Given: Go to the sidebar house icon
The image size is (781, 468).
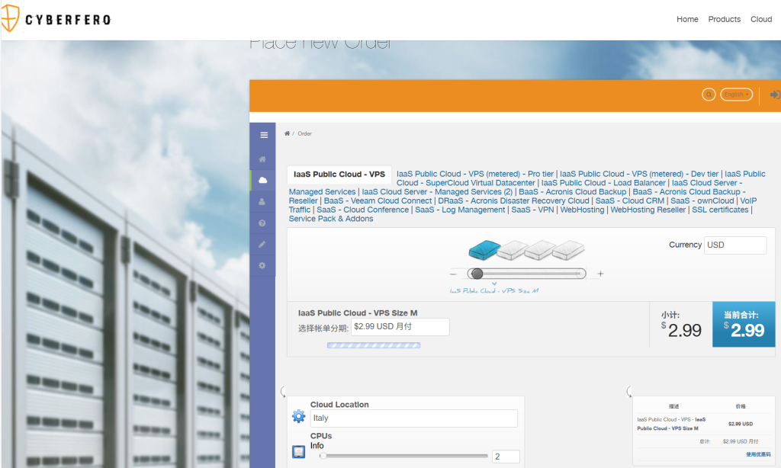Looking at the screenshot, I should (x=262, y=159).
